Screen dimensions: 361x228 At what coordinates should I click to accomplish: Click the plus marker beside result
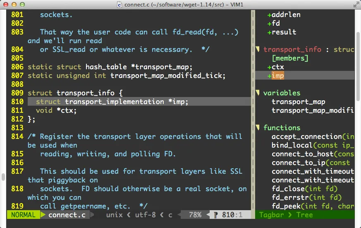tap(269, 32)
